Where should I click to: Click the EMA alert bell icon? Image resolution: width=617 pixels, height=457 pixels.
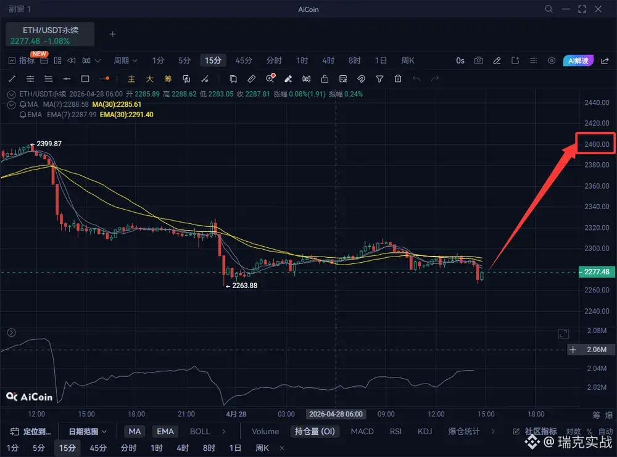pyautogui.click(x=23, y=115)
